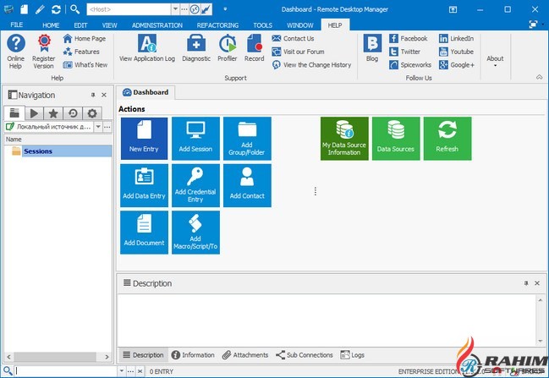Viewport: 549px width, 378px height.
Task: Click the Host quick connect field
Action: click(x=129, y=9)
